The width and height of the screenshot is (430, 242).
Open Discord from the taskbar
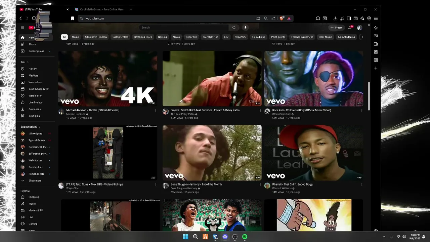(225, 237)
